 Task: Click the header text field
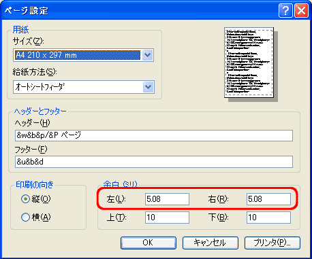154,135
